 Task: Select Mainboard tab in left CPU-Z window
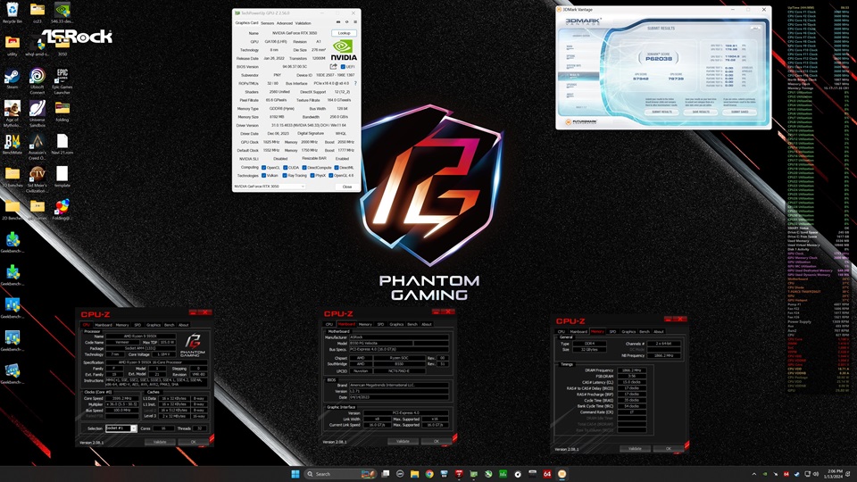tap(103, 325)
